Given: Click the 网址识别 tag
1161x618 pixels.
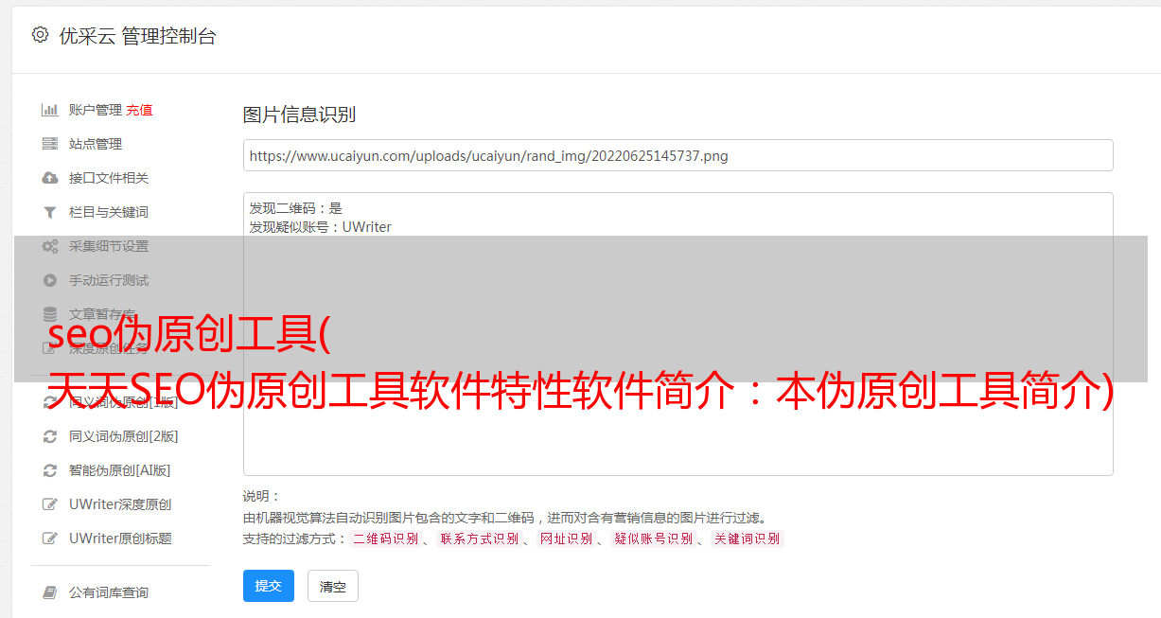Looking at the screenshot, I should point(566,539).
